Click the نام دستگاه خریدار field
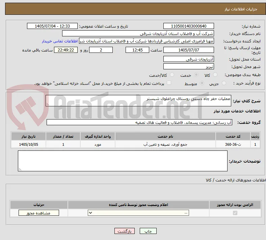The height and width of the screenshot is (240, 266). [x=138, y=33]
